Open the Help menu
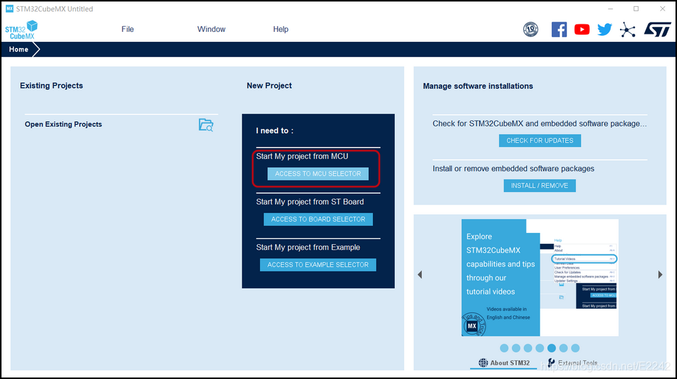 pyautogui.click(x=281, y=29)
